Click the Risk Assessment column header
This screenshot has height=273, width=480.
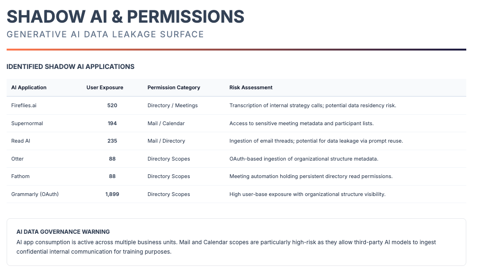pos(251,87)
